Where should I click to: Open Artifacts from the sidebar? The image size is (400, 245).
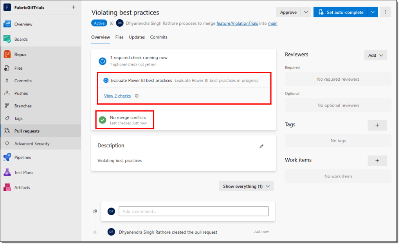[22, 188]
